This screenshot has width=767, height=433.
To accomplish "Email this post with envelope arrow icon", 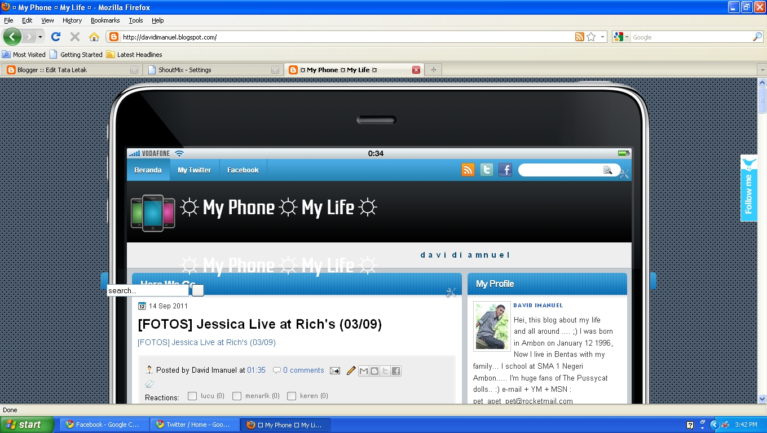I will click(335, 370).
